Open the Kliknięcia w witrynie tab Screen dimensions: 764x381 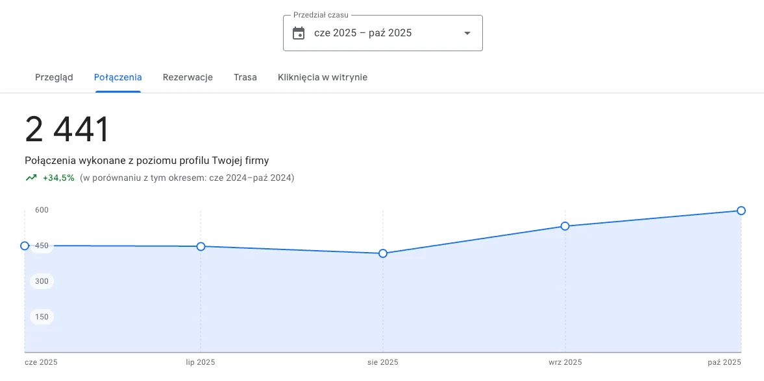click(323, 77)
